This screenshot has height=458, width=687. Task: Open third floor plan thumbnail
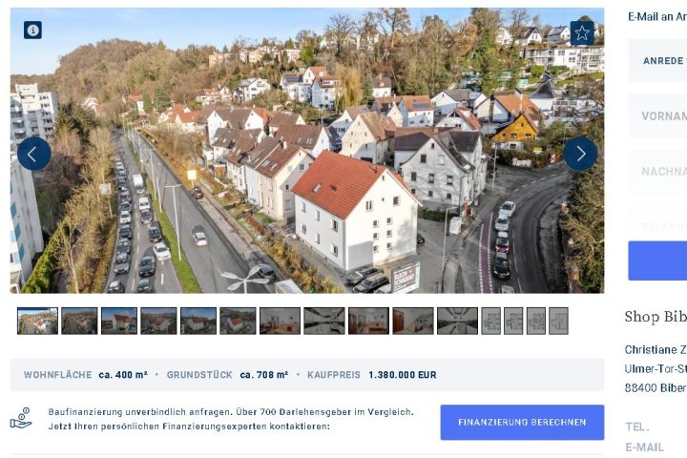tap(536, 321)
